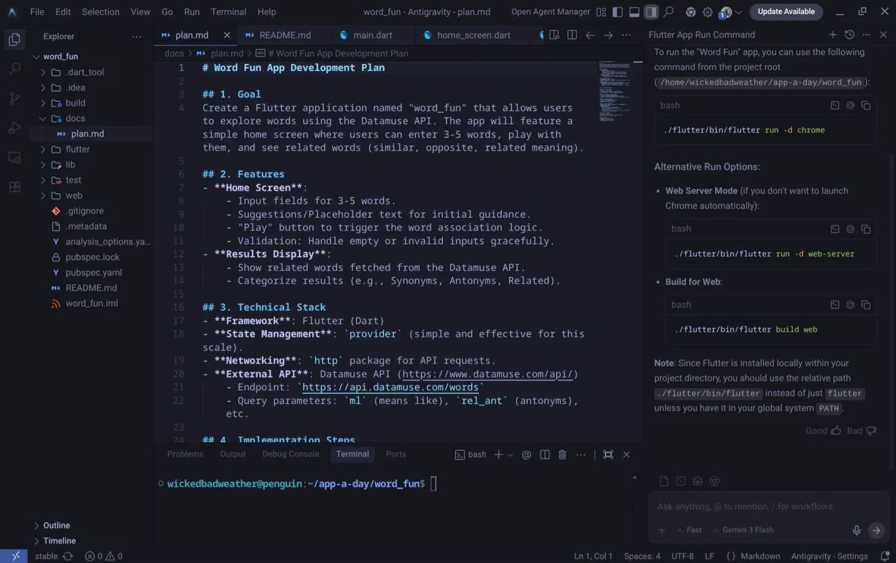This screenshot has width=896, height=563.
Task: Open the Terminal menu
Action: coord(228,12)
